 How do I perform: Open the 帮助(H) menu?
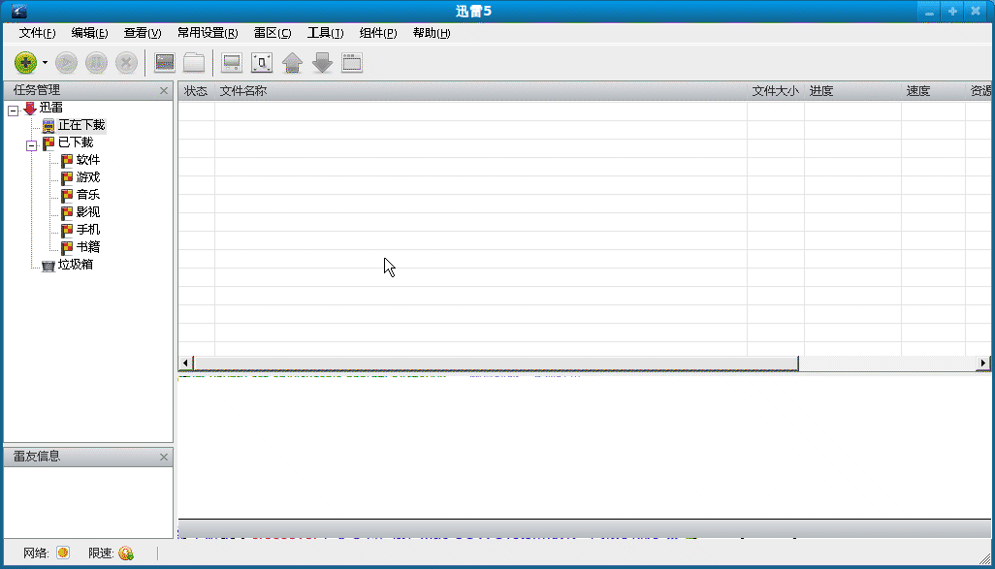click(432, 33)
